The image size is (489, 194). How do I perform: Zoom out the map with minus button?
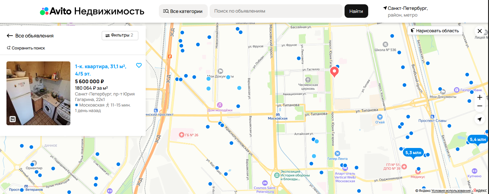[480, 106]
